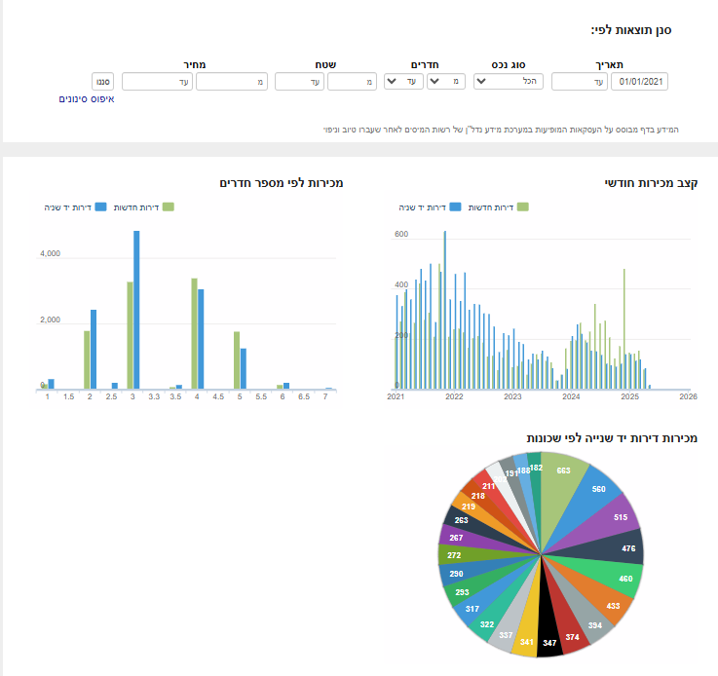Toggle 'דירות יד שנייה' legend in sales-by-rooms chart

[x=73, y=207]
